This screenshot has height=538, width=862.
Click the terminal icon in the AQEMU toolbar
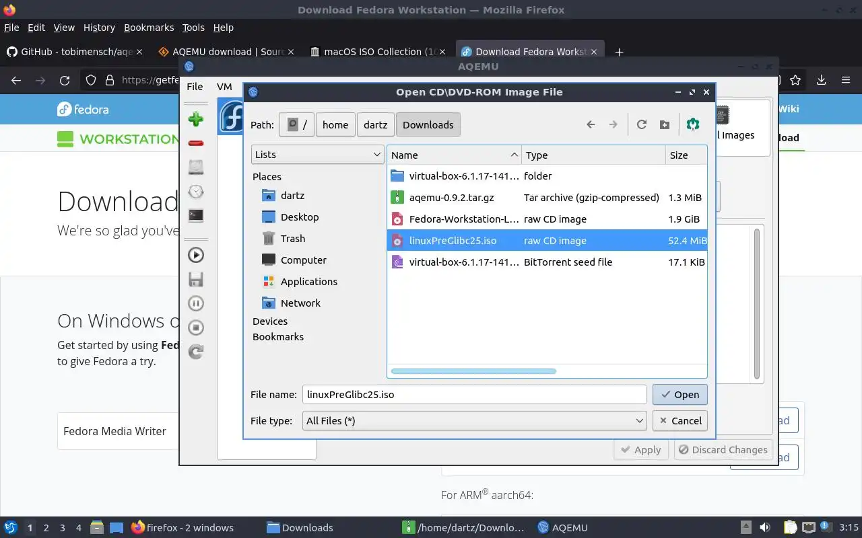[196, 216]
